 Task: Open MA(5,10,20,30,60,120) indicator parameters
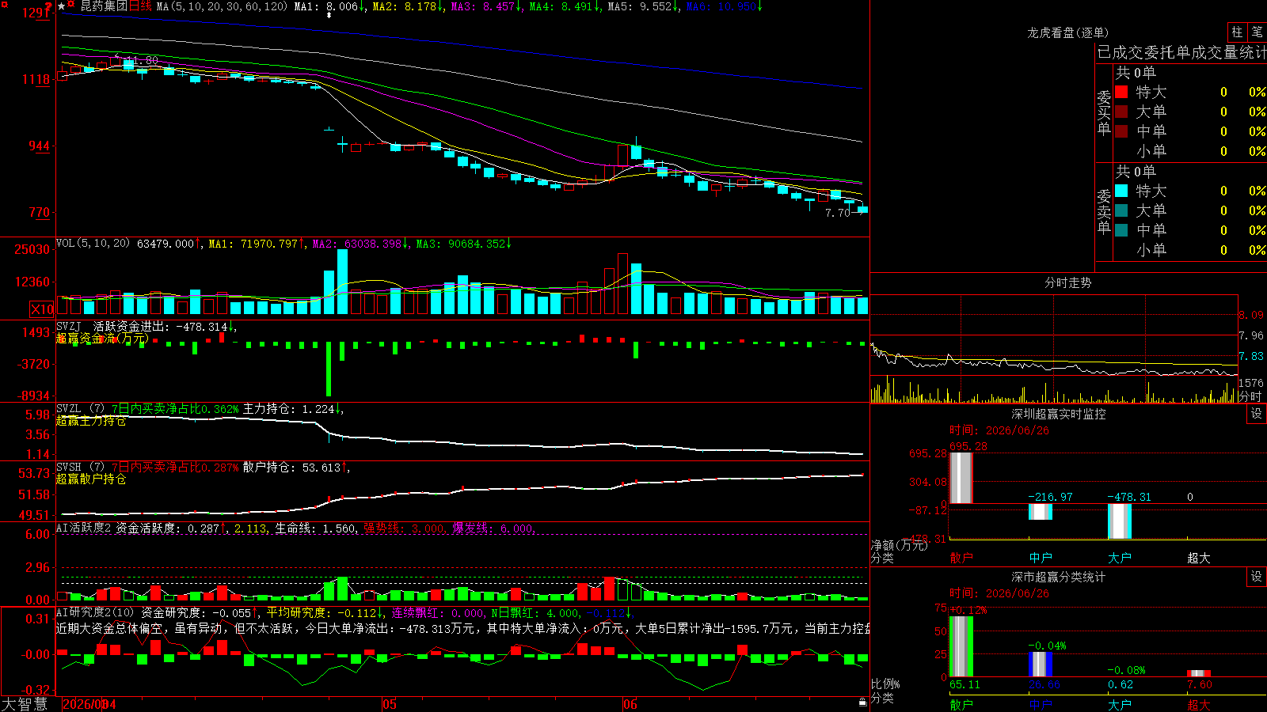[x=222, y=6]
